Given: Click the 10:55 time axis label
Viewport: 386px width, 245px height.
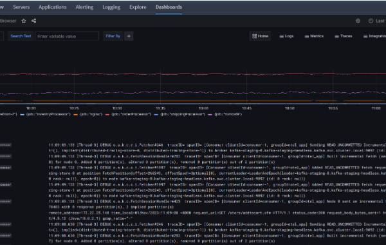Looking at the screenshot, I should click(x=333, y=108).
